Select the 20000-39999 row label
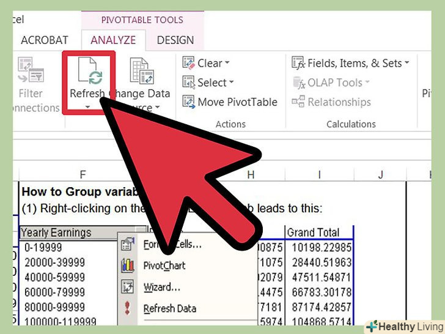445x334 pixels. coord(54,262)
